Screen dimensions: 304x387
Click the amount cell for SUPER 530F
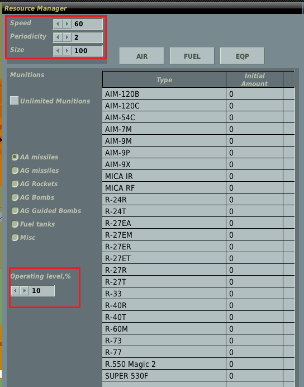pos(254,376)
